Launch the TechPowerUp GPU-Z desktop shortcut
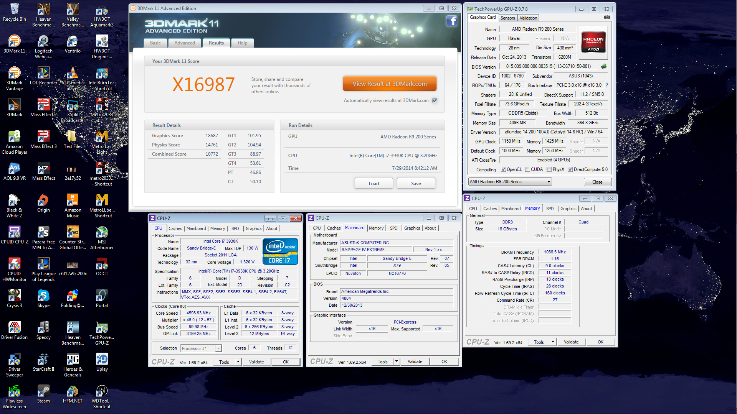This screenshot has height=414, width=737. click(102, 333)
